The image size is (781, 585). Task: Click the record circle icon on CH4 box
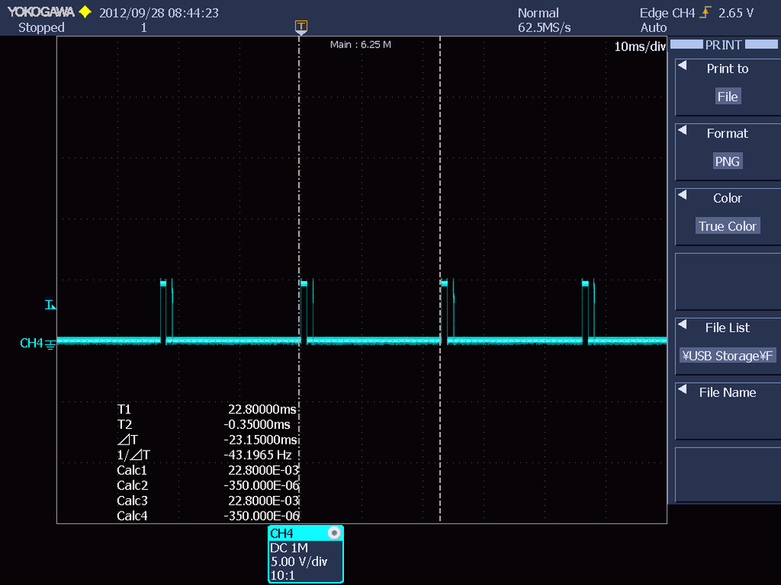[335, 533]
